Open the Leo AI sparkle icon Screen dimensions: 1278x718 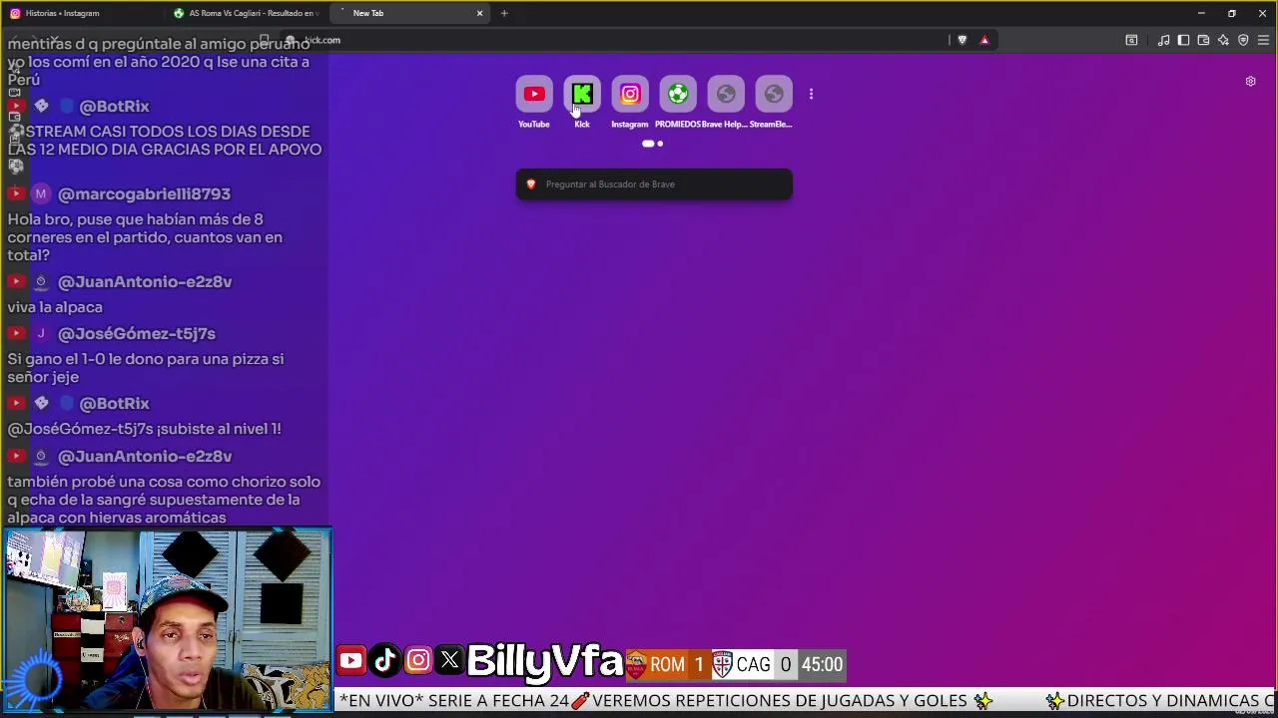click(1223, 40)
